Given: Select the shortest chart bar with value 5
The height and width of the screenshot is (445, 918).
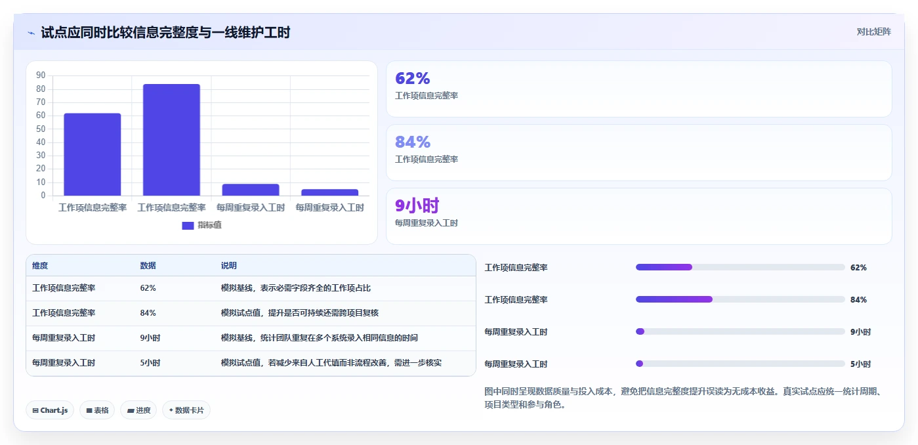Looking at the screenshot, I should (x=329, y=192).
